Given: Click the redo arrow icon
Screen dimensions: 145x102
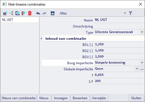Looking at the screenshot, I should pyautogui.click(x=44, y=13).
